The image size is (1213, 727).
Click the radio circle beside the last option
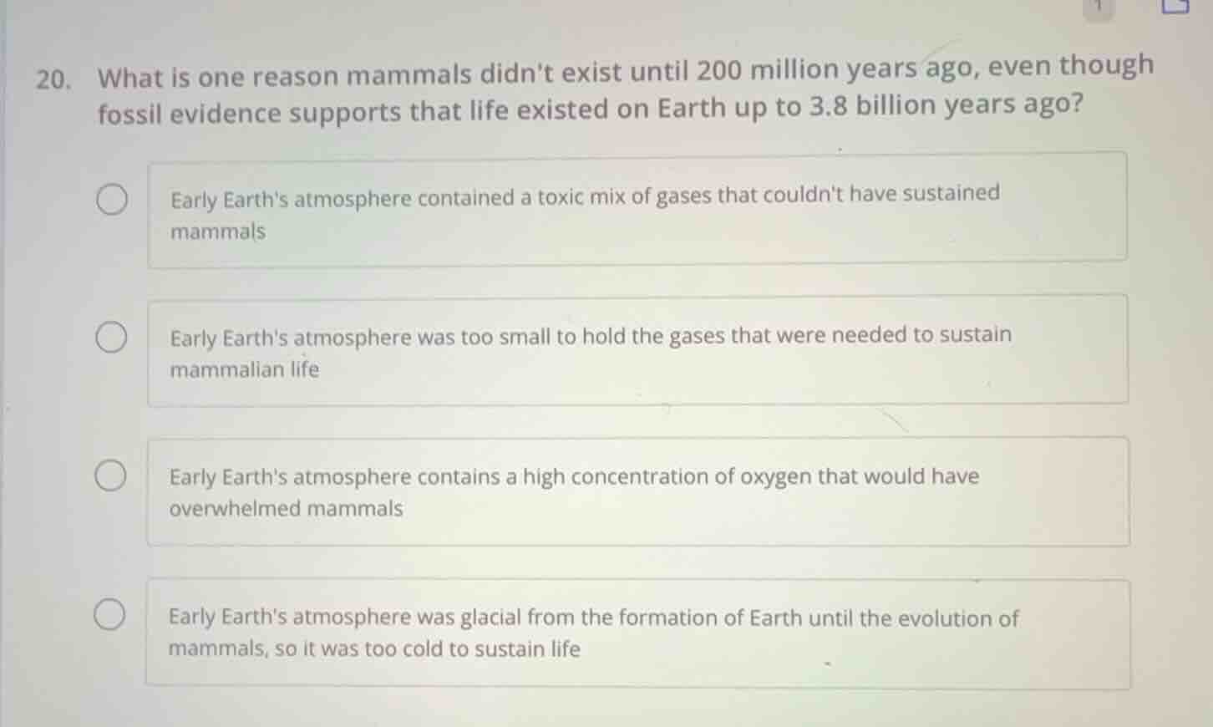[110, 614]
